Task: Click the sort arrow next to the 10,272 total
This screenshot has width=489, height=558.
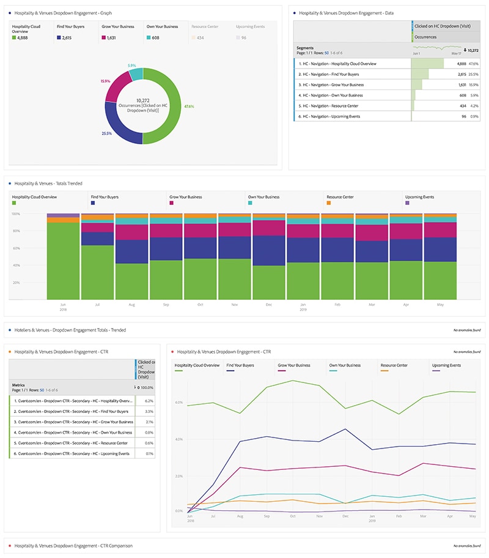Action: coord(464,50)
